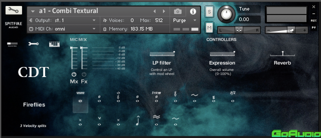321x138 pixels.
Task: Open the instrument info icon
Action: tap(193, 11)
